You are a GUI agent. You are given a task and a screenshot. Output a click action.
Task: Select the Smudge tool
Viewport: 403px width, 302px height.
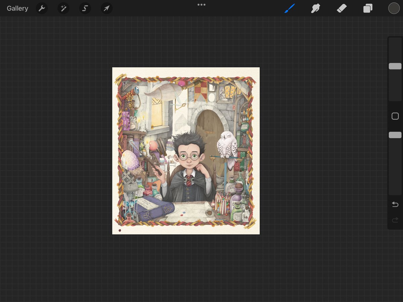pyautogui.click(x=315, y=8)
